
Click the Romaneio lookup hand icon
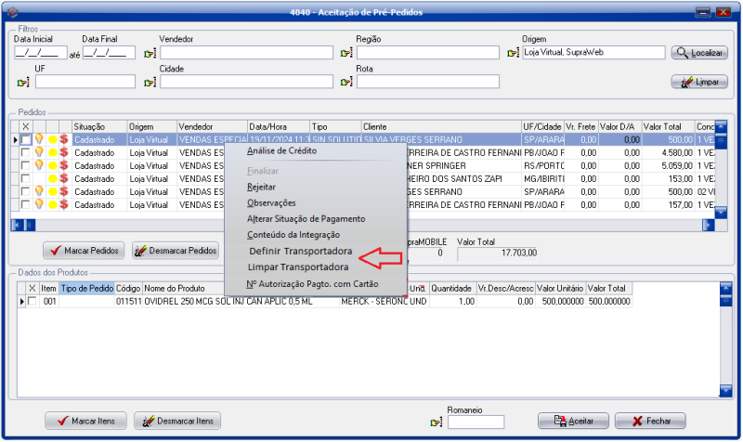click(437, 422)
